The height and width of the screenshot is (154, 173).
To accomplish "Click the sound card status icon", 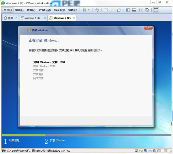I will [x=154, y=151].
